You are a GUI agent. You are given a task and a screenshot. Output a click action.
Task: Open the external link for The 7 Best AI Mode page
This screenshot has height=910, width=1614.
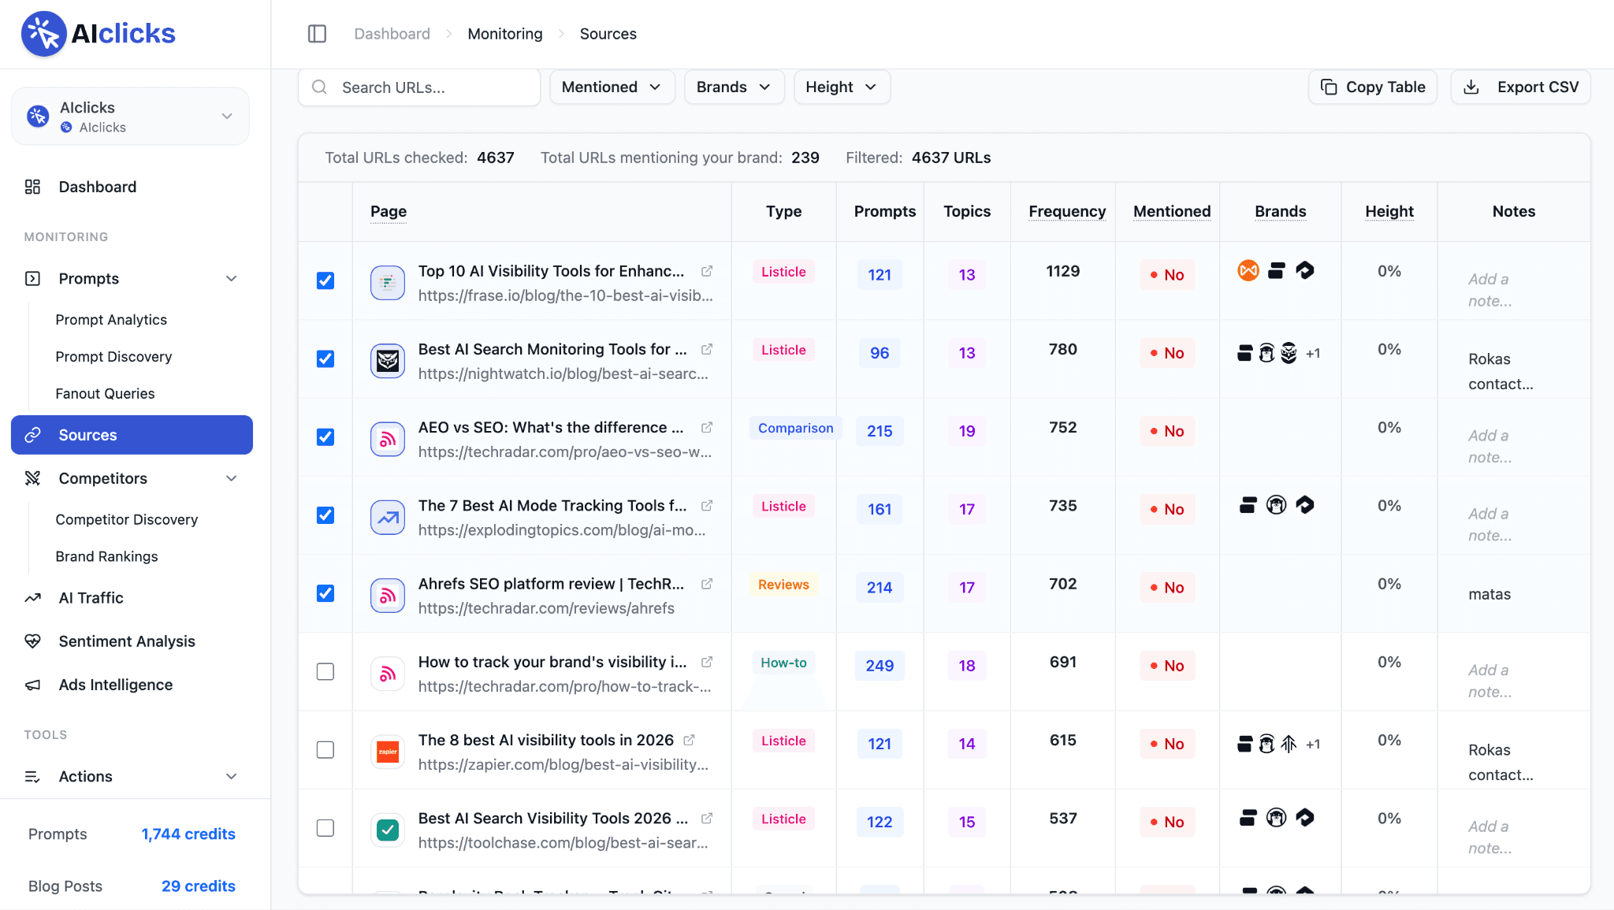click(x=707, y=505)
